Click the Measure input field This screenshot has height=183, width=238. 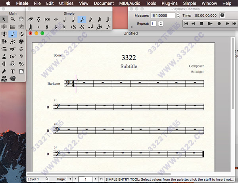[163, 15]
